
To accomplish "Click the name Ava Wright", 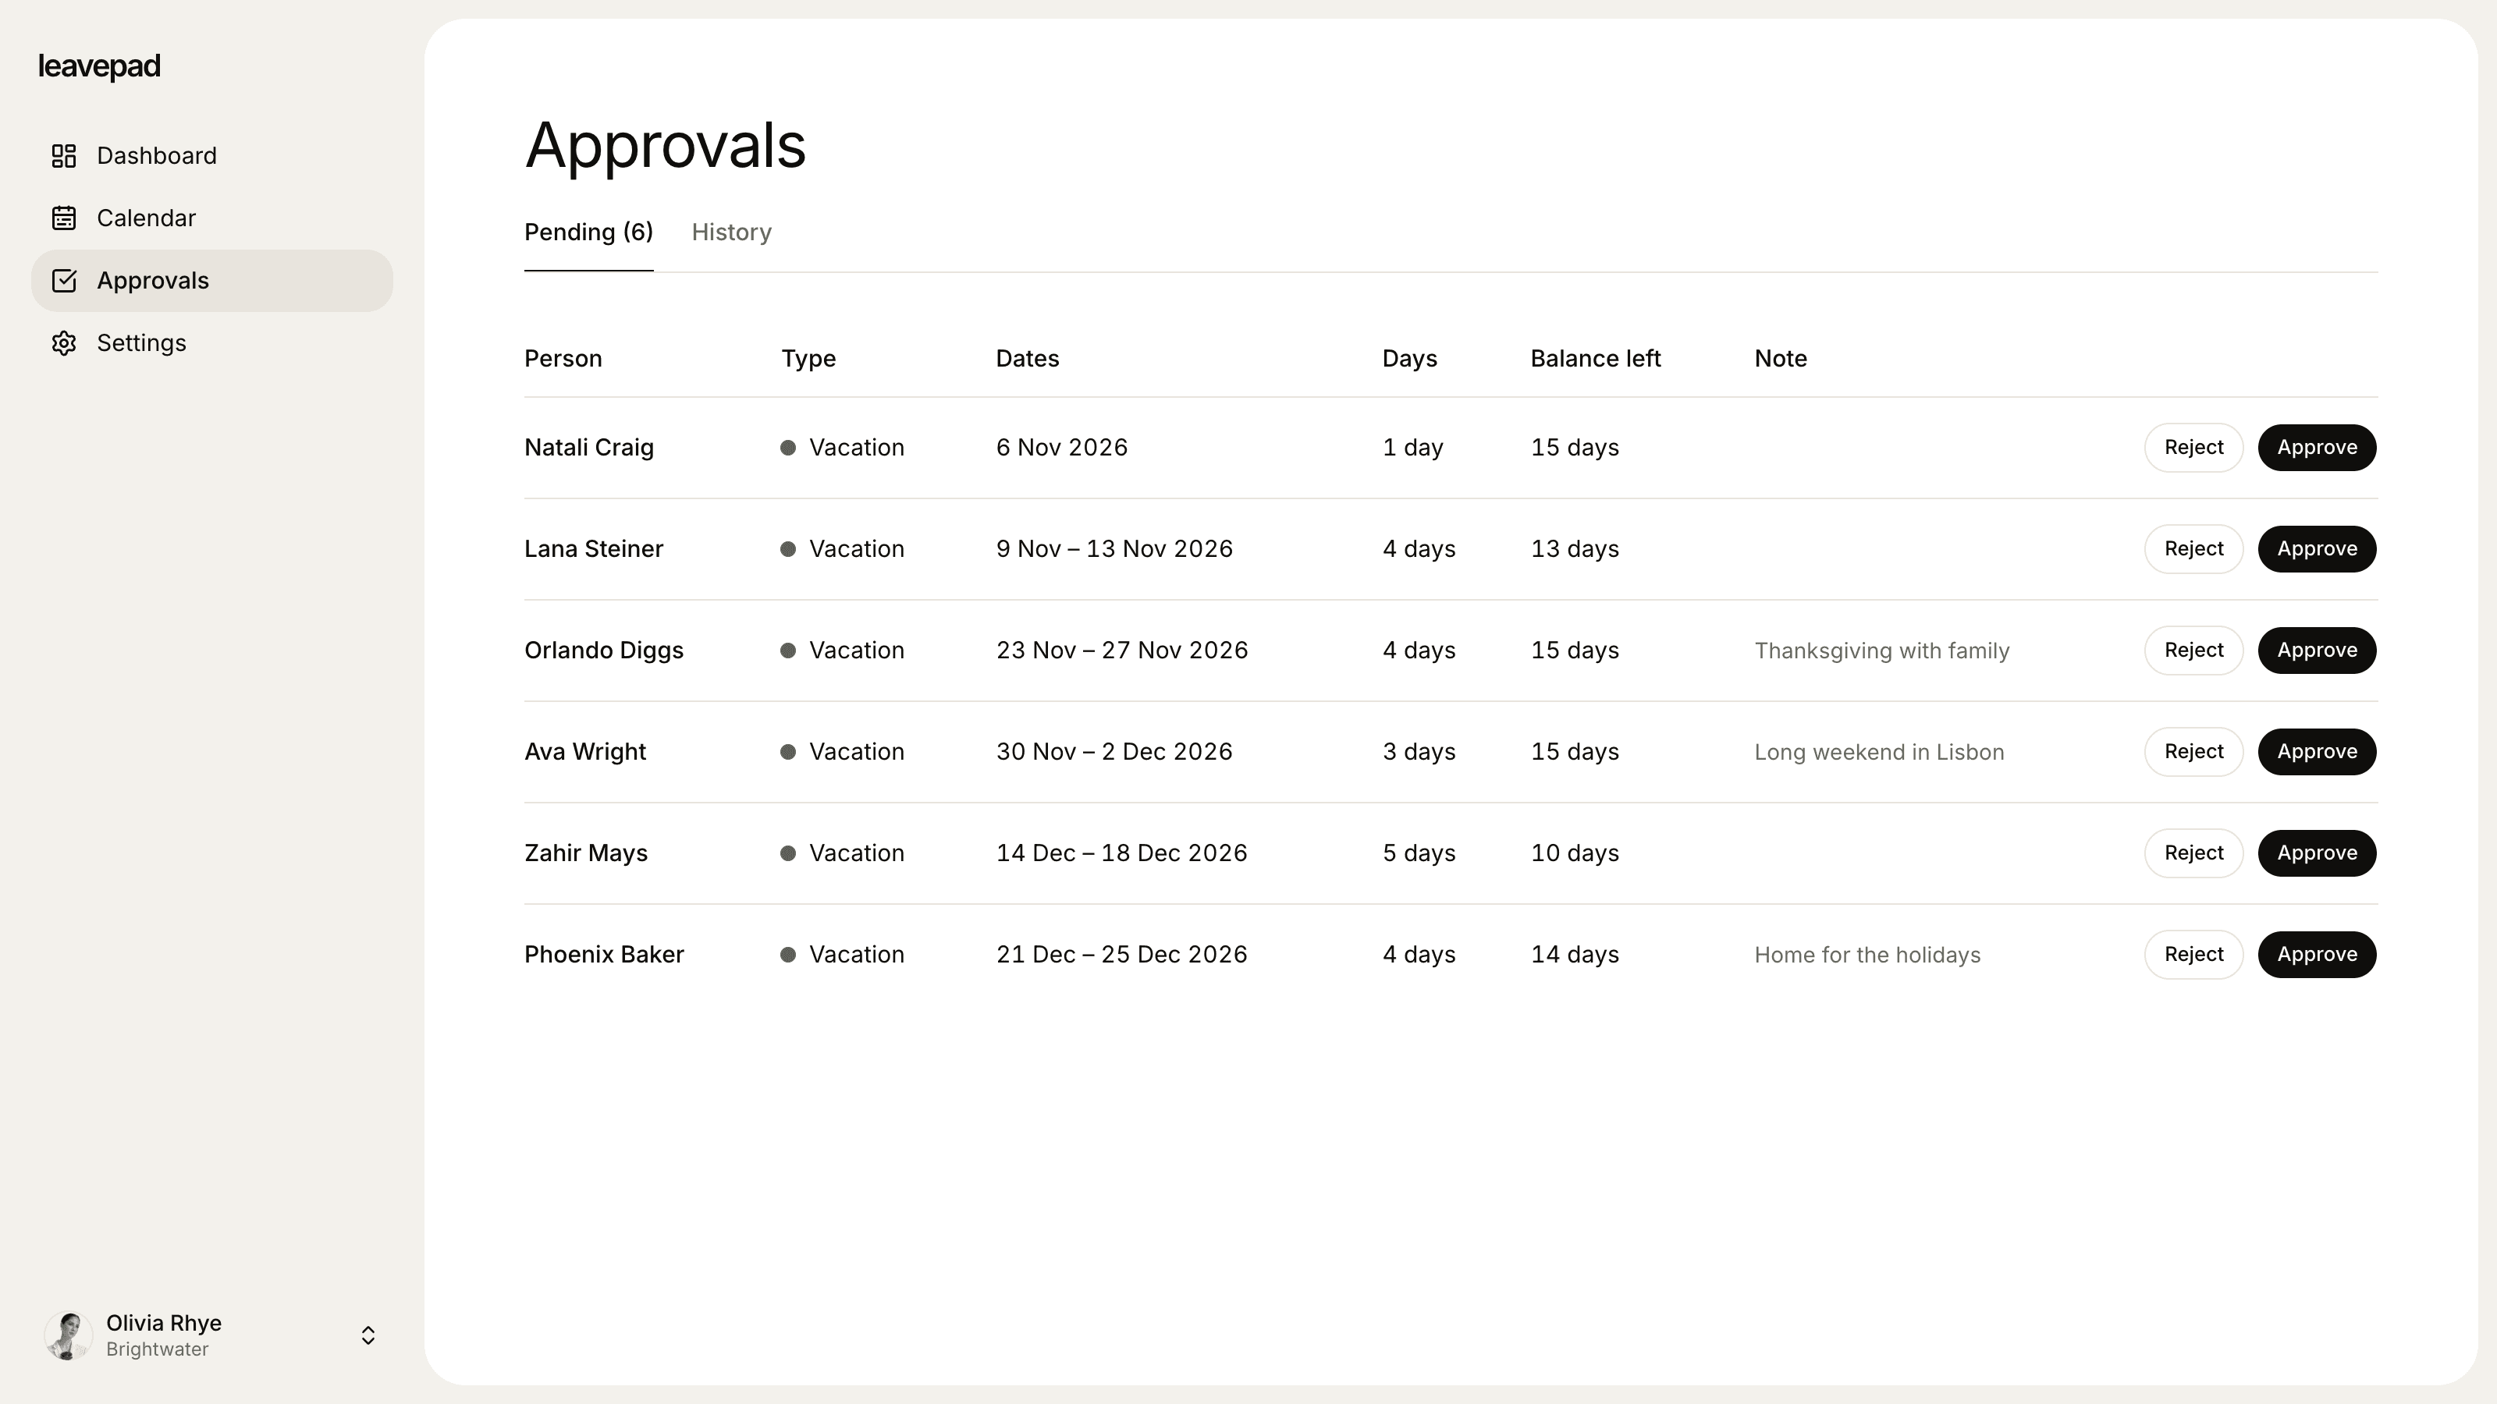I will [x=584, y=752].
